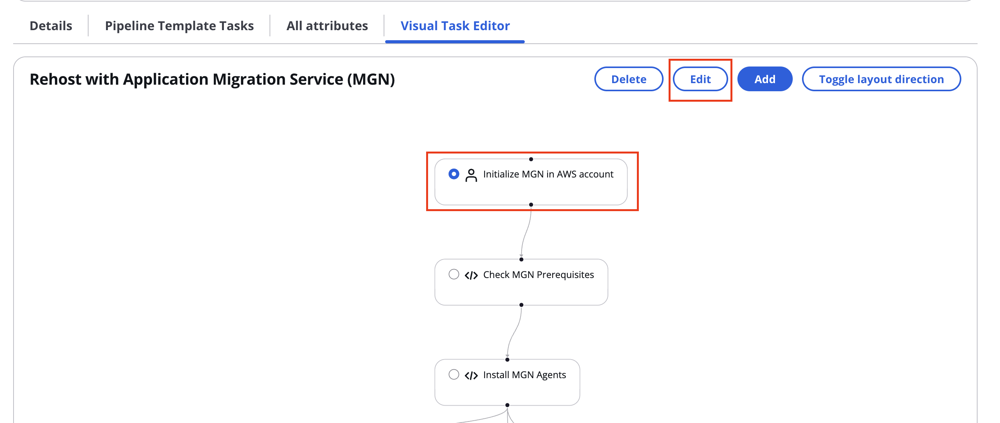Image resolution: width=1000 pixels, height=423 pixels.
Task: Click the code icon on Check MGN Prerequisites
Action: pos(471,275)
